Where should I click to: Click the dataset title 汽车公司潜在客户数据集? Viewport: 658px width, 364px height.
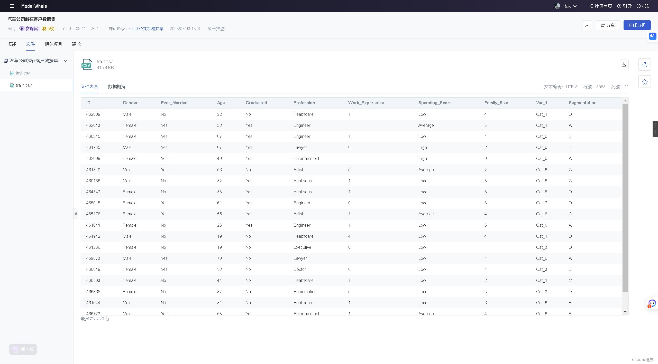point(31,19)
